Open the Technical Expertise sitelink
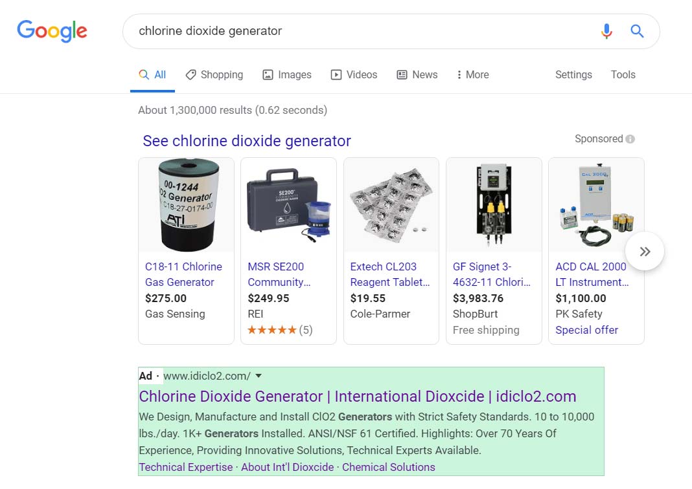Screen dimensions: 692x489 185,467
